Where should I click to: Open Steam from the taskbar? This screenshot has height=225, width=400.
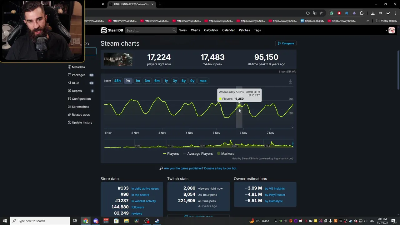(x=157, y=221)
